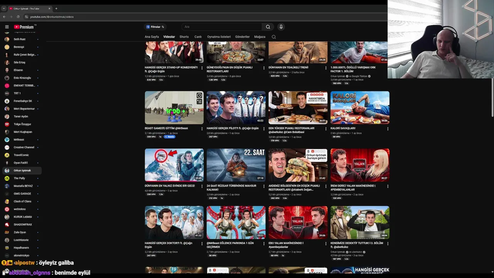The image size is (494, 278).
Task: Open video title DÜNYANIN EN YALNIZ EVİNDE BİR GECE
Action: (170, 186)
